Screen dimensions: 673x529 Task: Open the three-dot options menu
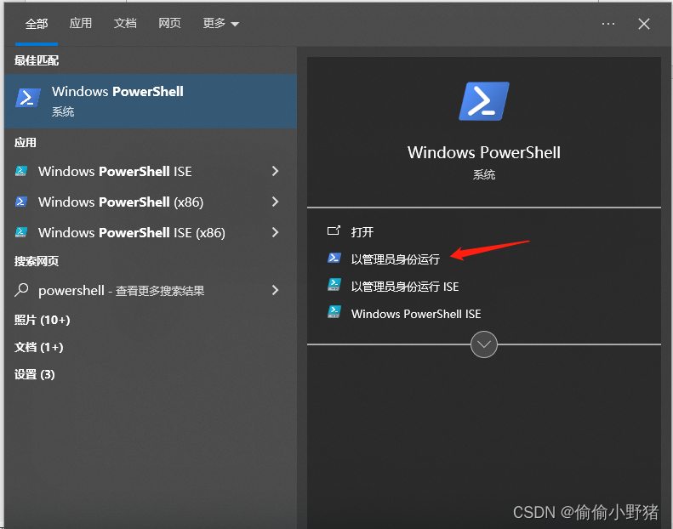click(x=608, y=24)
